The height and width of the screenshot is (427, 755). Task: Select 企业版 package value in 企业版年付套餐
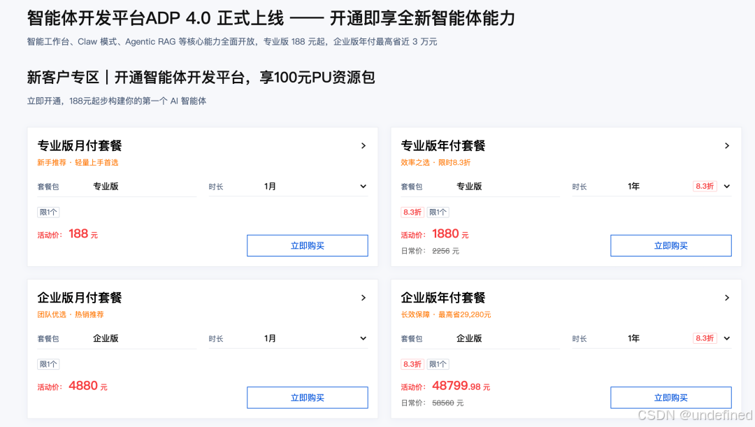click(469, 338)
